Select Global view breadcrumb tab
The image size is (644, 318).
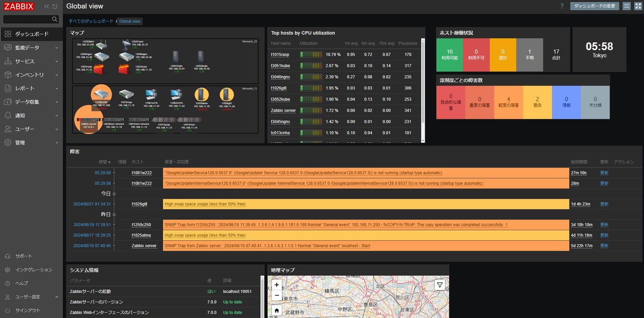(x=130, y=21)
